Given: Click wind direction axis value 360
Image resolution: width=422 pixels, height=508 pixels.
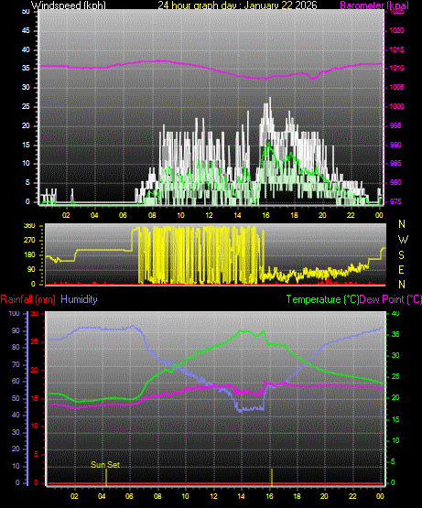Looking at the screenshot, I should tap(30, 226).
